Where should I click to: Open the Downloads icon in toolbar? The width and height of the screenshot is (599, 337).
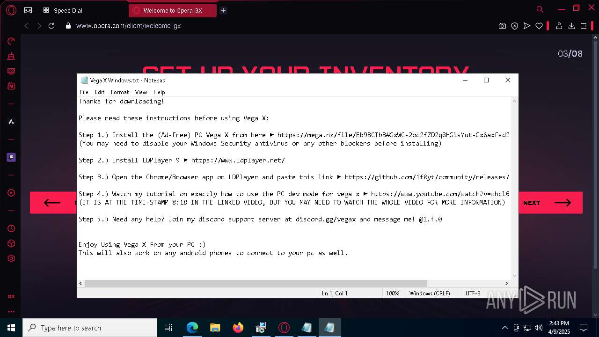coord(571,26)
